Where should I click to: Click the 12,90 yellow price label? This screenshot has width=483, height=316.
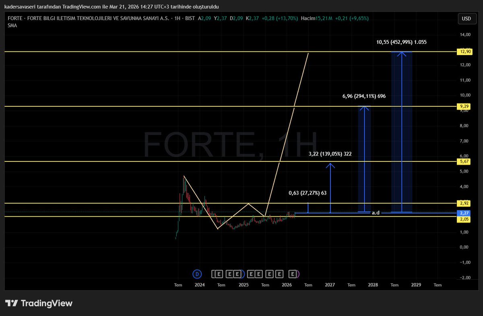pos(465,52)
